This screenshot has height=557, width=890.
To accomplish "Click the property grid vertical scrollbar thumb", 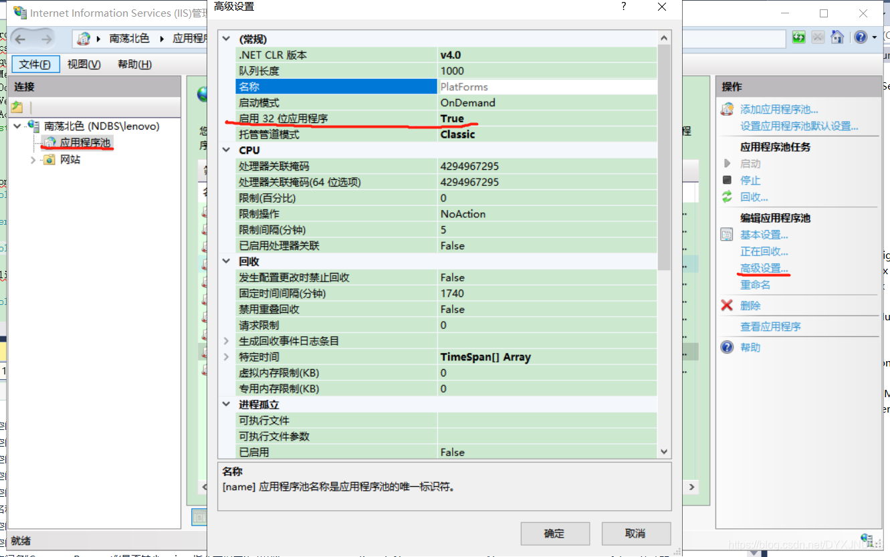I will (664, 158).
